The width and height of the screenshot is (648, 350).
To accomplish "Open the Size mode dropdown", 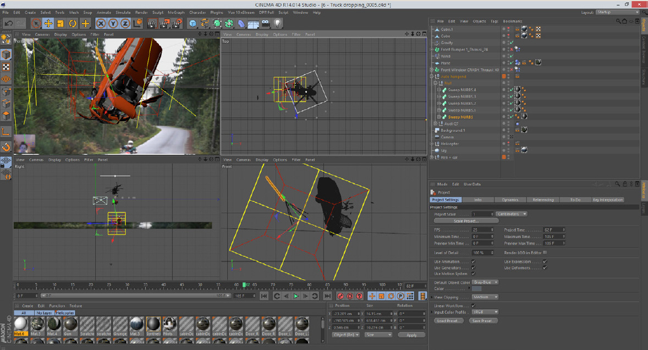I will [x=378, y=335].
